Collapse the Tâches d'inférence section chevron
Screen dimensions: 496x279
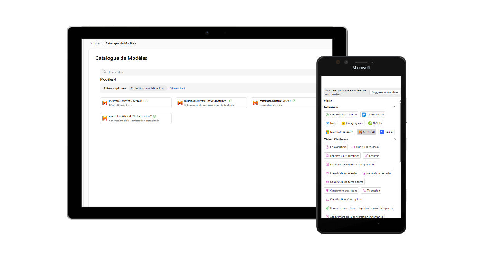(x=395, y=139)
